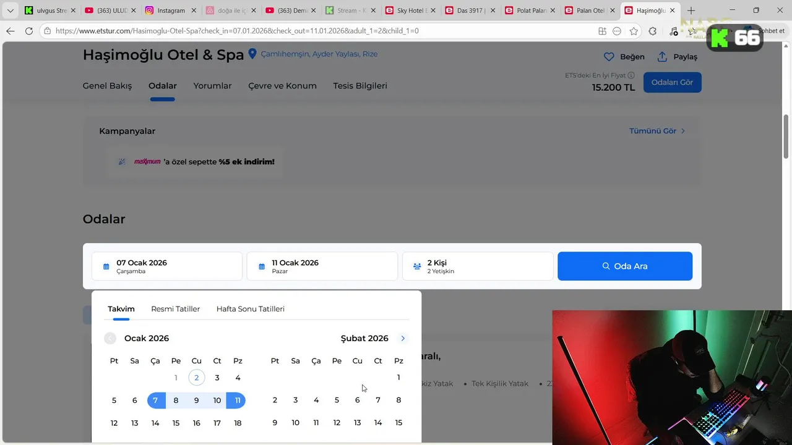Open a new browser tab with plus icon
This screenshot has height=445, width=792.
click(x=691, y=11)
